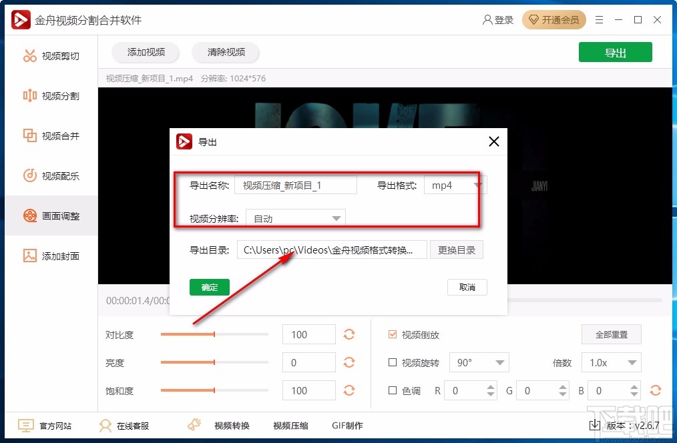Uncheck the 视频倒放 reverse option

pyautogui.click(x=392, y=334)
